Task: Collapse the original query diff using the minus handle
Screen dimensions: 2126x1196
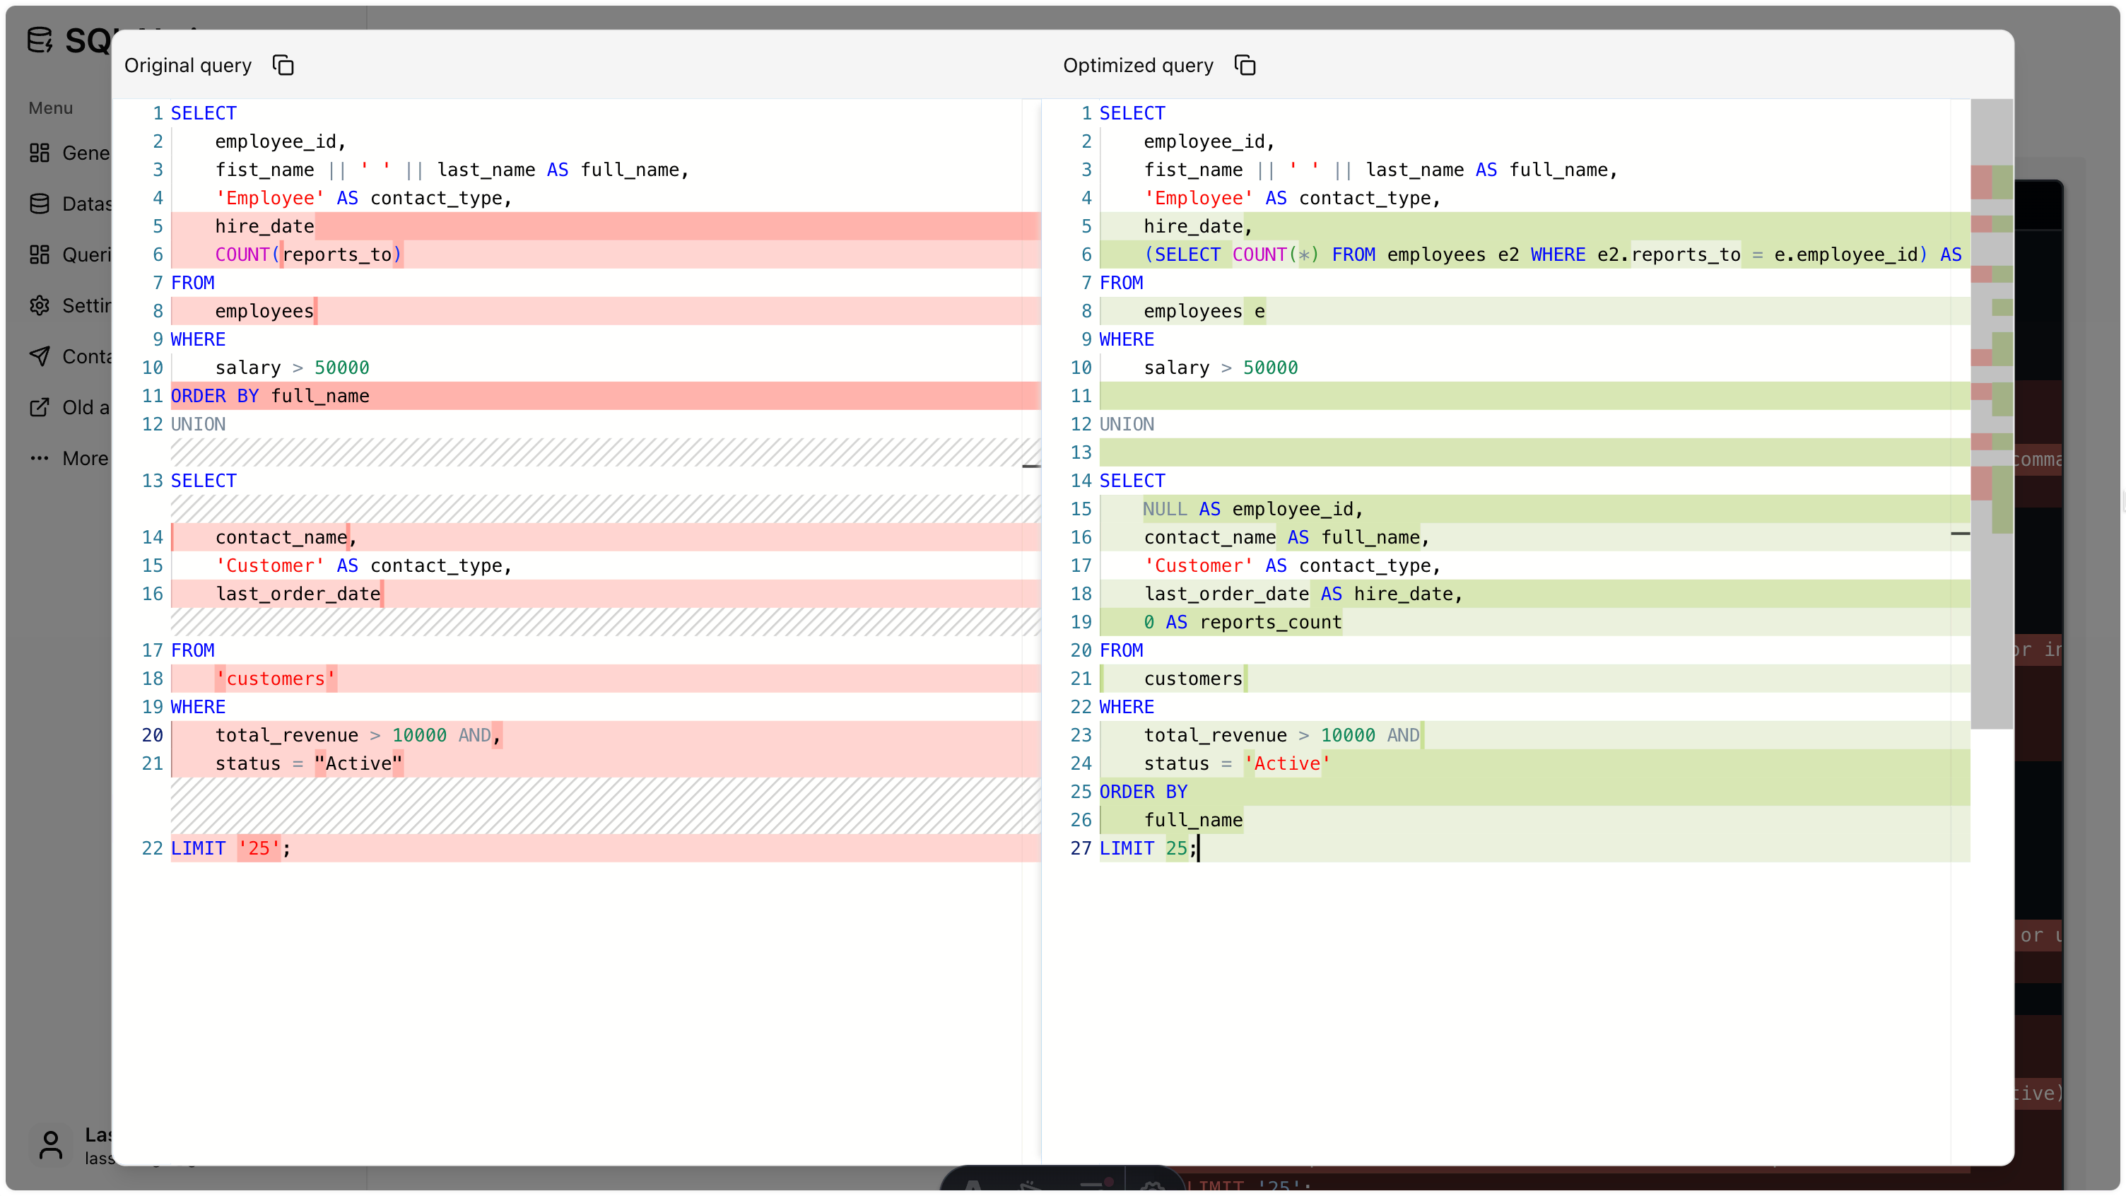Action: coord(1033,468)
